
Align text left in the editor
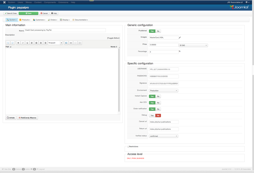coord(32,43)
